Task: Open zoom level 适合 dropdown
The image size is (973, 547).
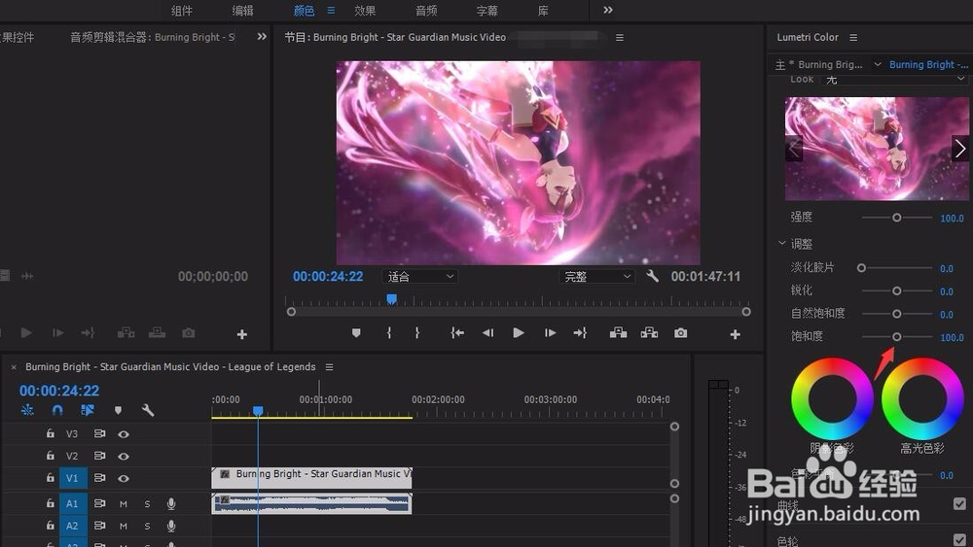Action: 420,277
